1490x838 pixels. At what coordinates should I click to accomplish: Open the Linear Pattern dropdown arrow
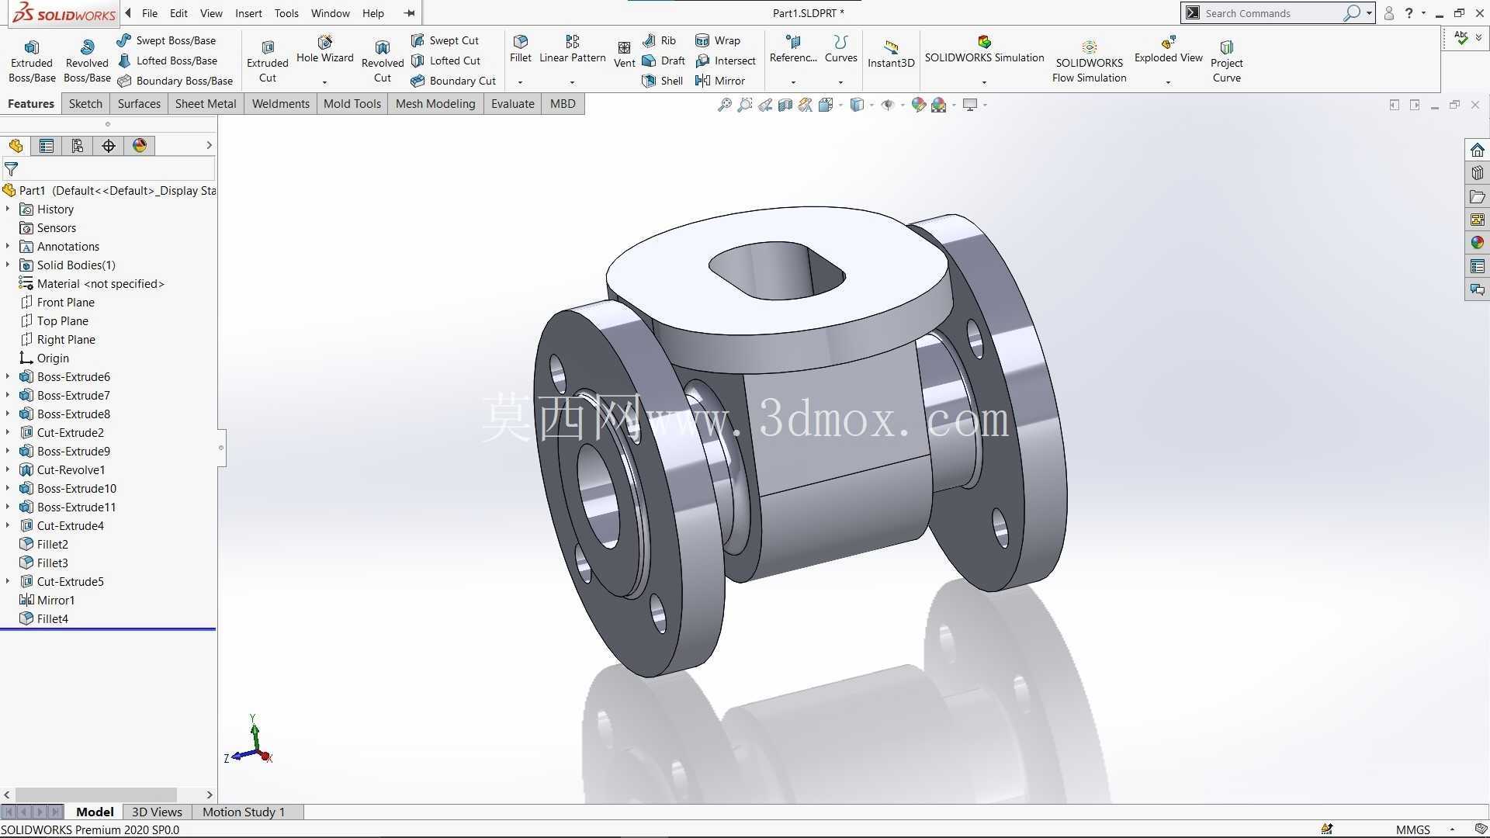pyautogui.click(x=572, y=82)
